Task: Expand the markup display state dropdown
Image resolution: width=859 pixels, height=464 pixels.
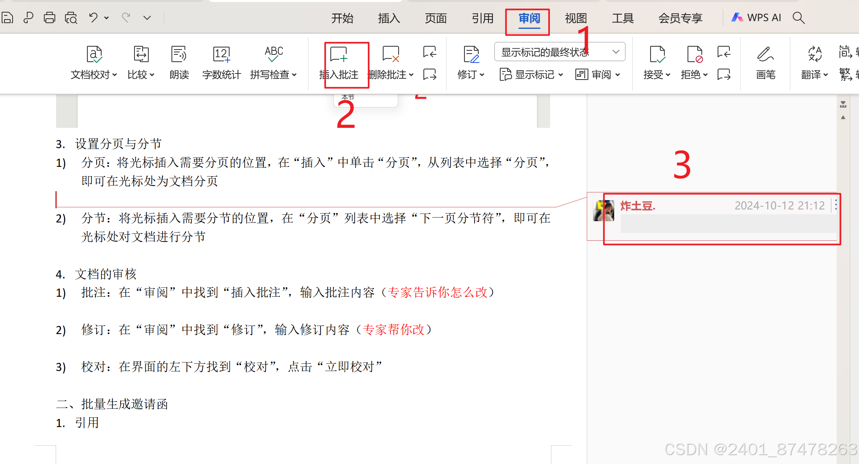Action: (x=616, y=52)
